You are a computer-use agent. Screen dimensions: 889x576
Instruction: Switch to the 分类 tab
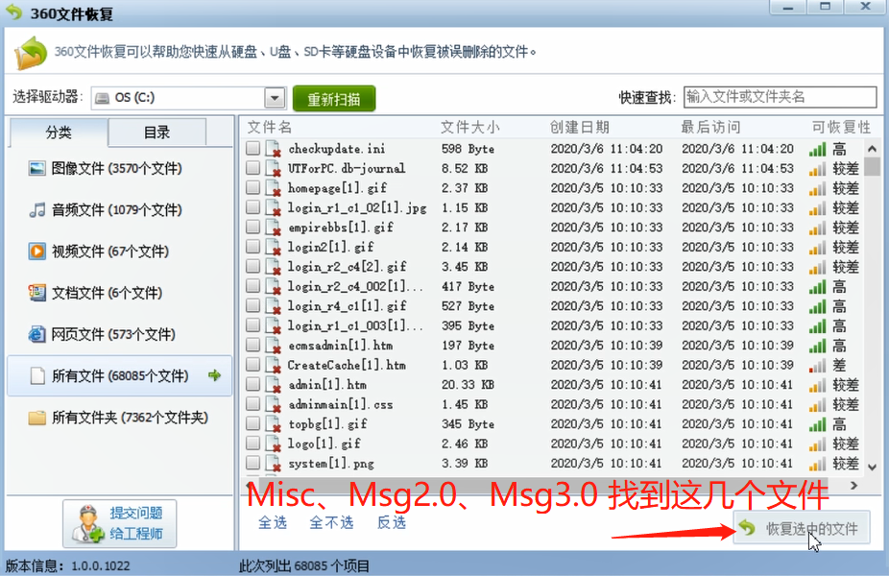pos(60,132)
